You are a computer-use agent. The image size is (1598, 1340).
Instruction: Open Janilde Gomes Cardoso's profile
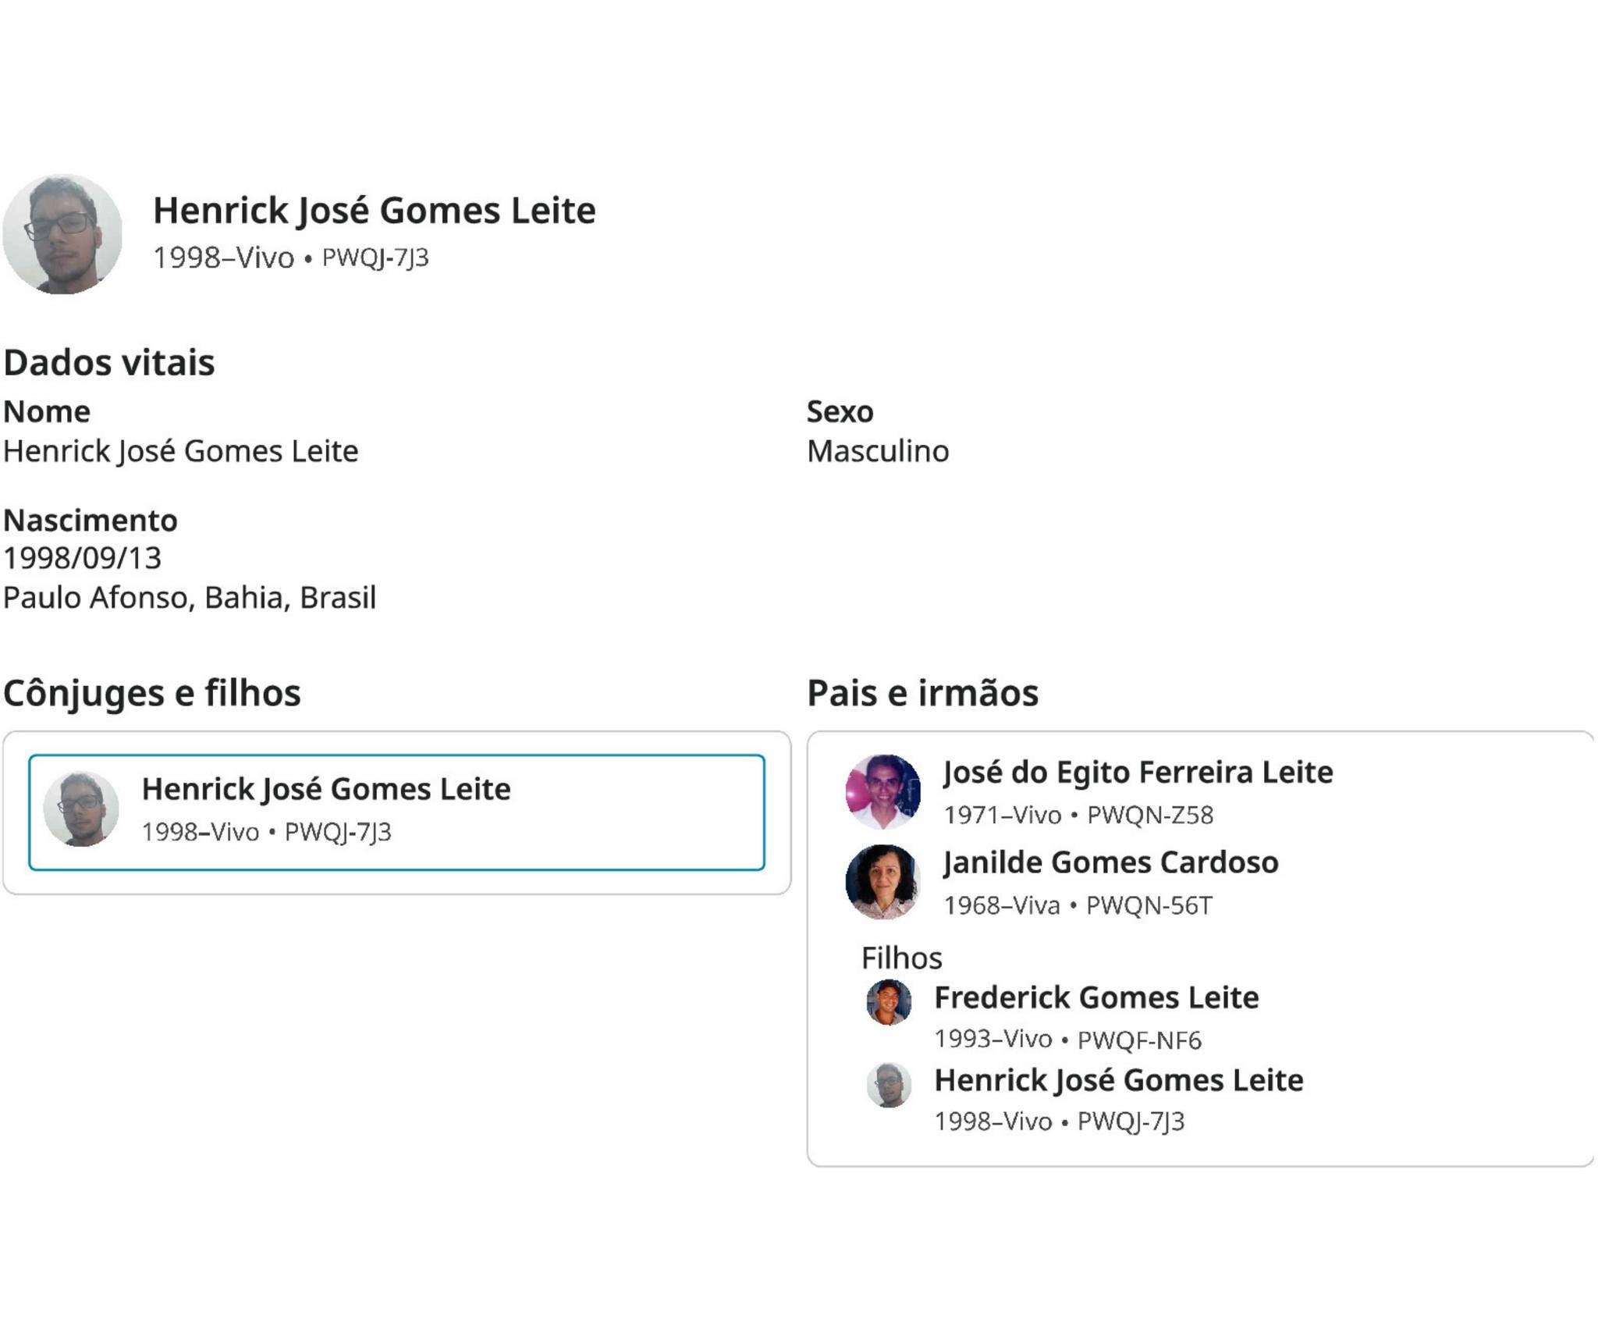(1110, 862)
